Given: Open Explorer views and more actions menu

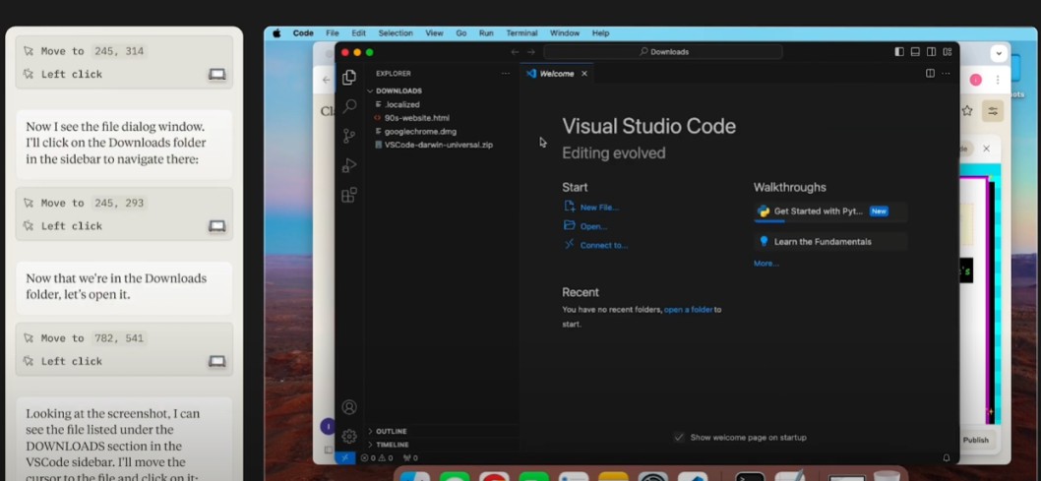Looking at the screenshot, I should [x=506, y=74].
